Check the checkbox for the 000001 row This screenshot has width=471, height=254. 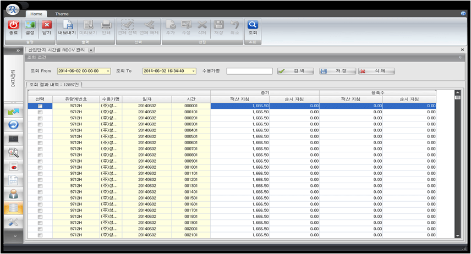coord(40,106)
